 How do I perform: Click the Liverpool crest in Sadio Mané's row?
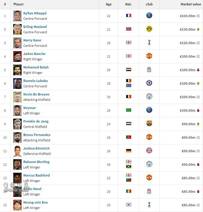(x=149, y=191)
